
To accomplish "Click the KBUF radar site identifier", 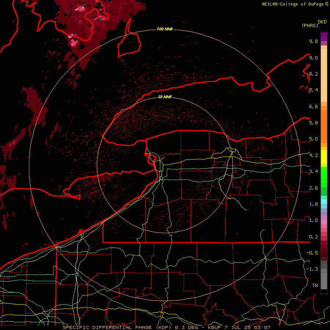I will (214, 327).
